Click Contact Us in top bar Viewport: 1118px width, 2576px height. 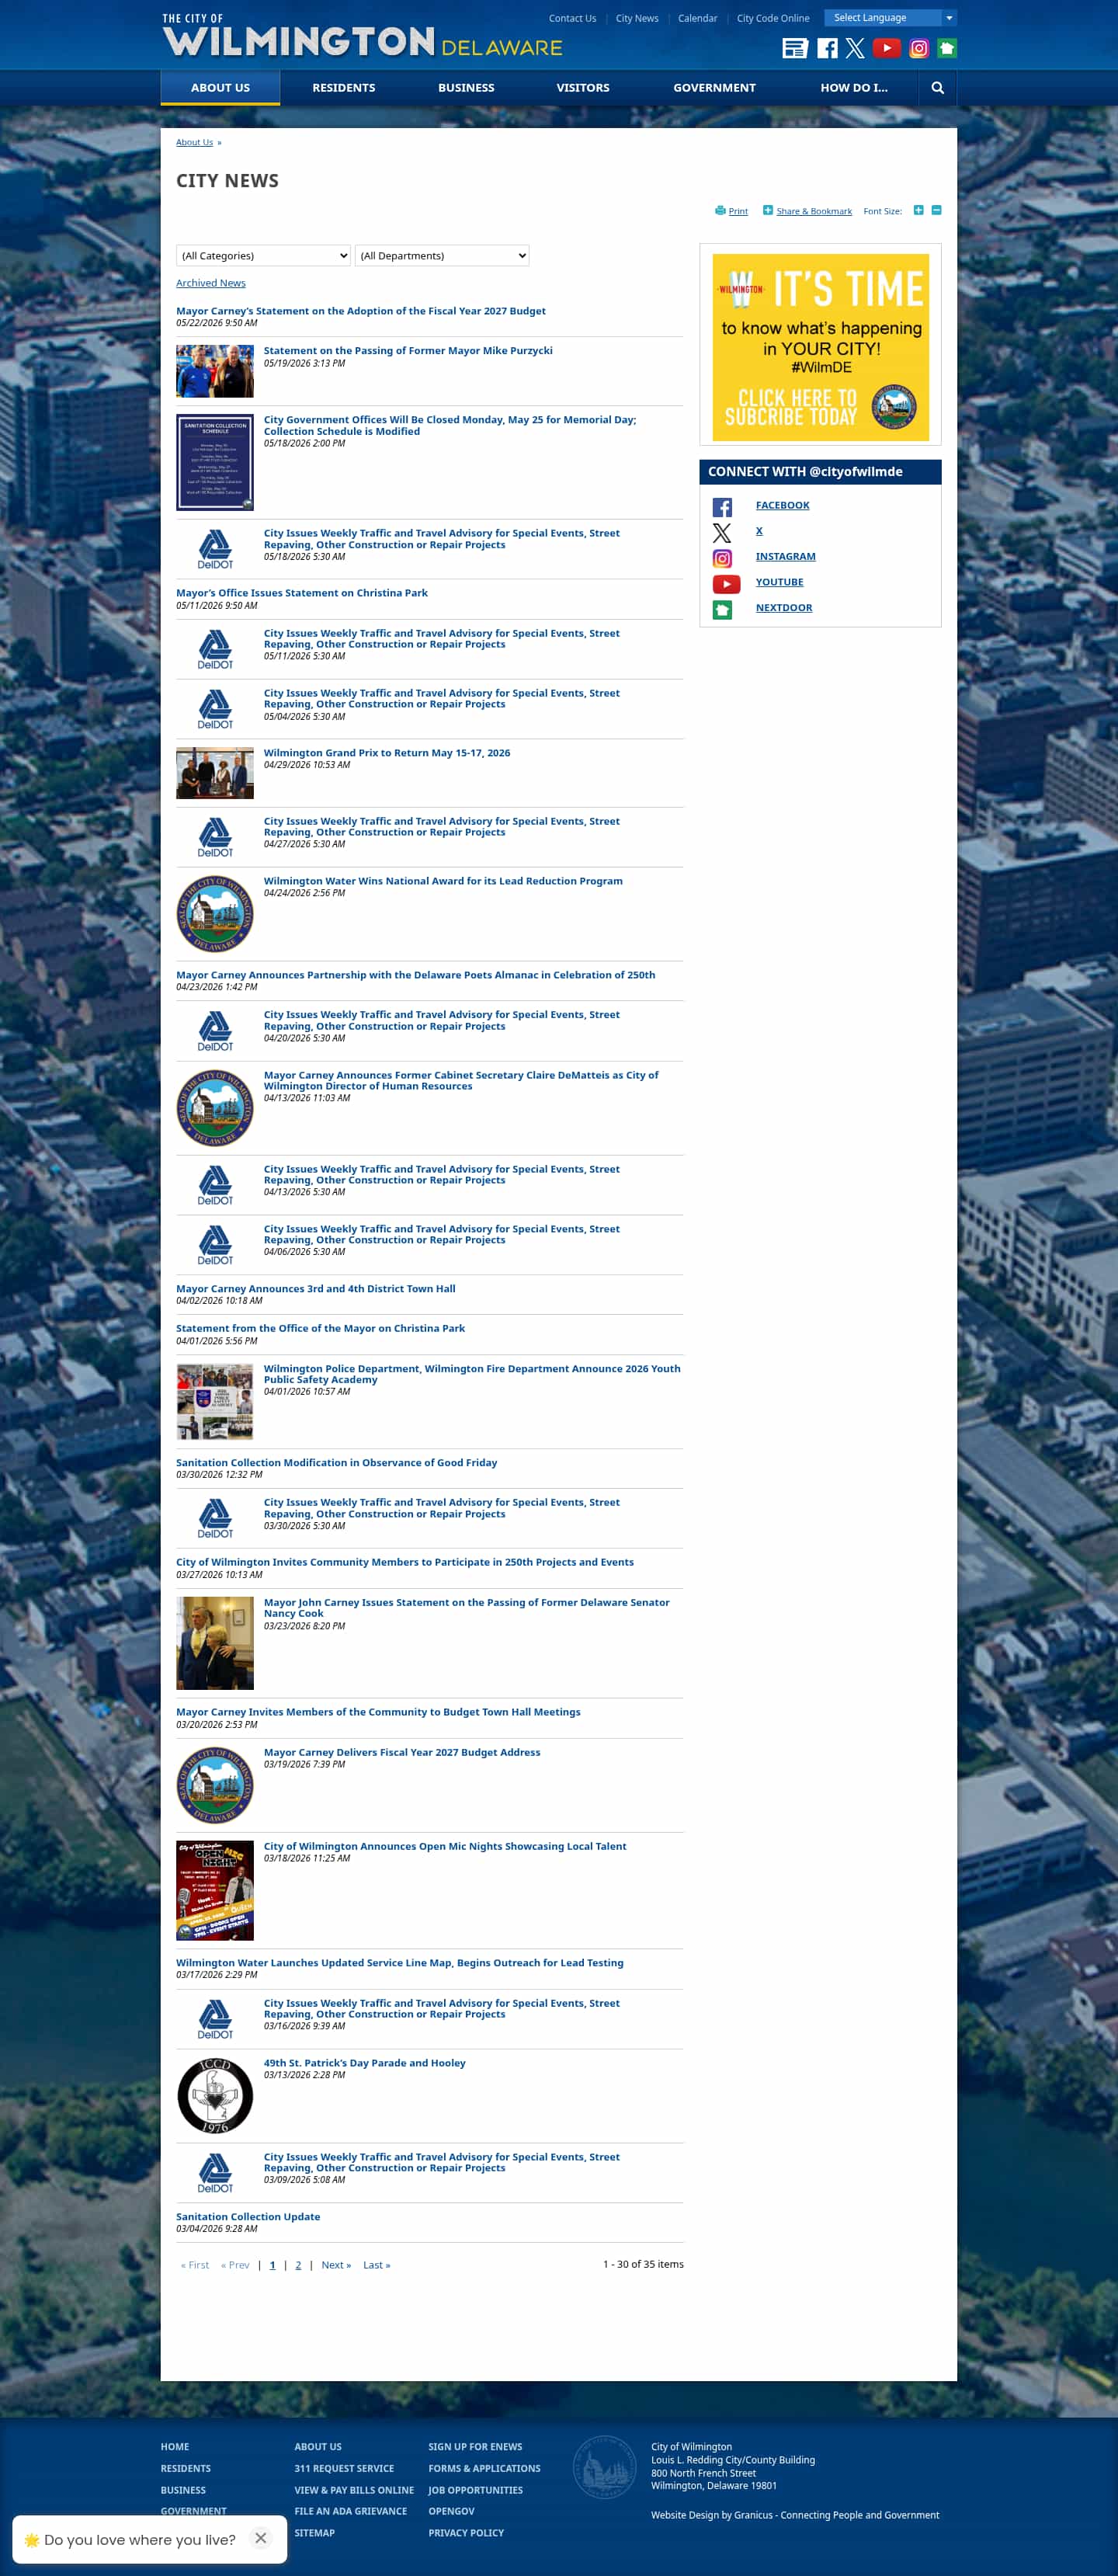tap(572, 18)
